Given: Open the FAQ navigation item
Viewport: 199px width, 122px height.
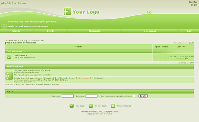Looking at the screenshot, I should pos(189,31).
